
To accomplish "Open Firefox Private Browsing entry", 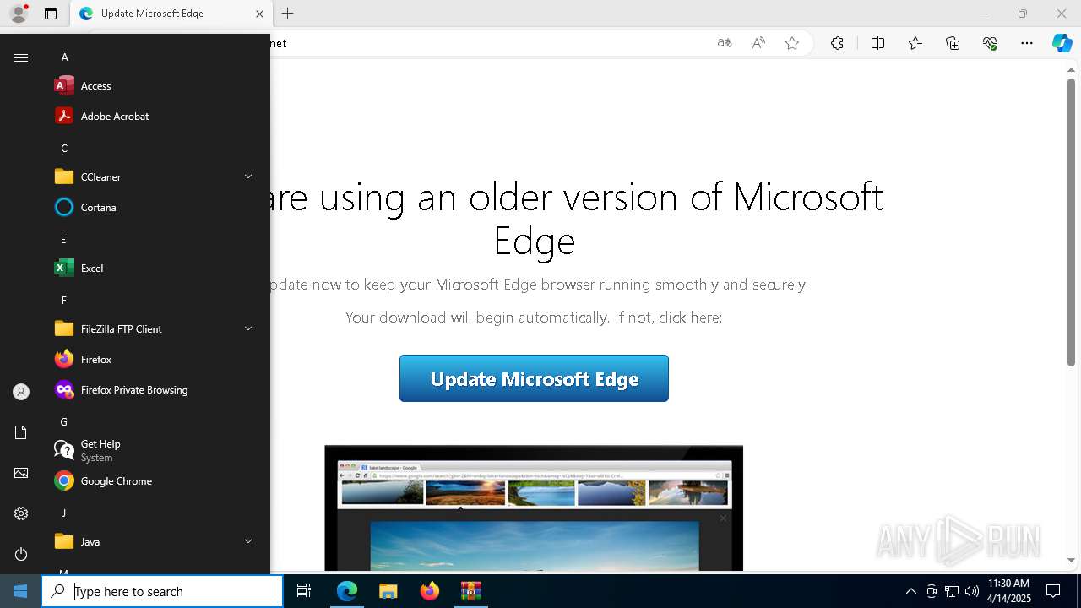I will (x=157, y=389).
